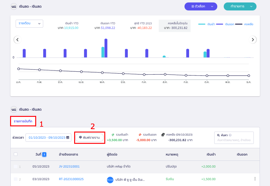The image size is (270, 186).
Task: Go to next chart period arrow
Action: click(x=253, y=40)
